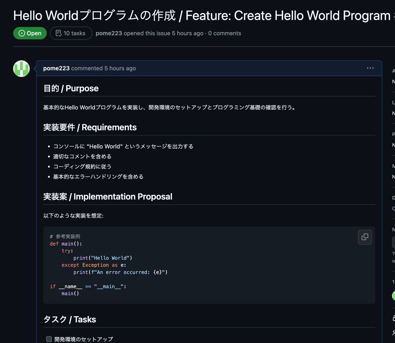395x343 pixels.
Task: Open the comment options kebab menu
Action: coord(370,68)
